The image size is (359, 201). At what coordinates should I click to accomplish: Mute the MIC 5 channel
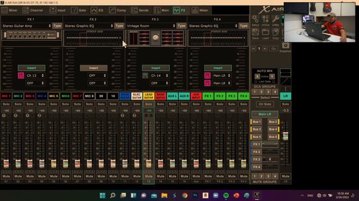54,176
